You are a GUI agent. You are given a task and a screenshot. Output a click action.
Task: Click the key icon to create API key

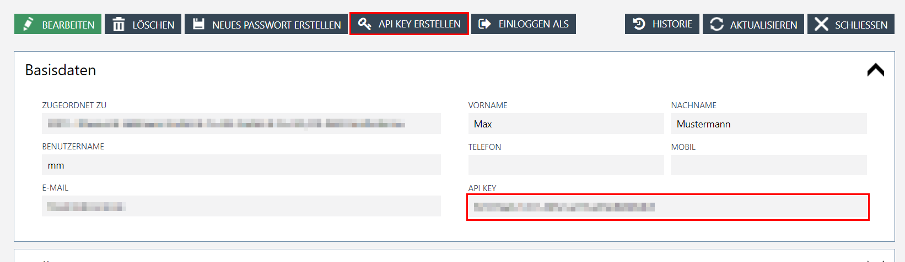pyautogui.click(x=364, y=24)
